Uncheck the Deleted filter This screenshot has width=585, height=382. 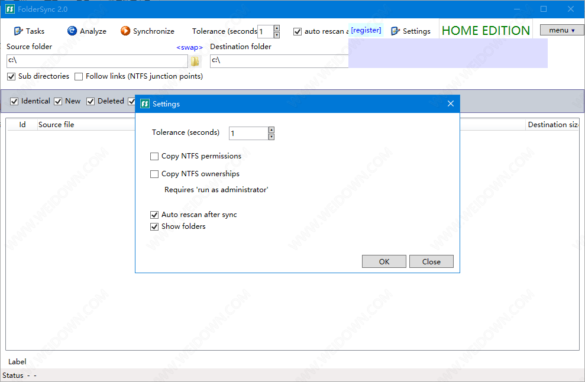tap(91, 101)
